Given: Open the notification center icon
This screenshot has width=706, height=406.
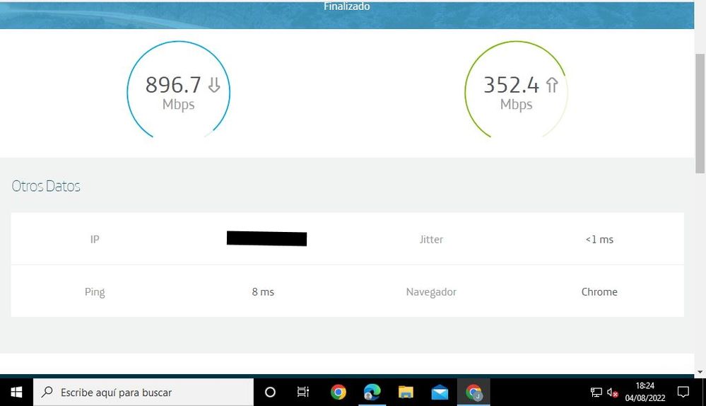Looking at the screenshot, I should (x=683, y=392).
